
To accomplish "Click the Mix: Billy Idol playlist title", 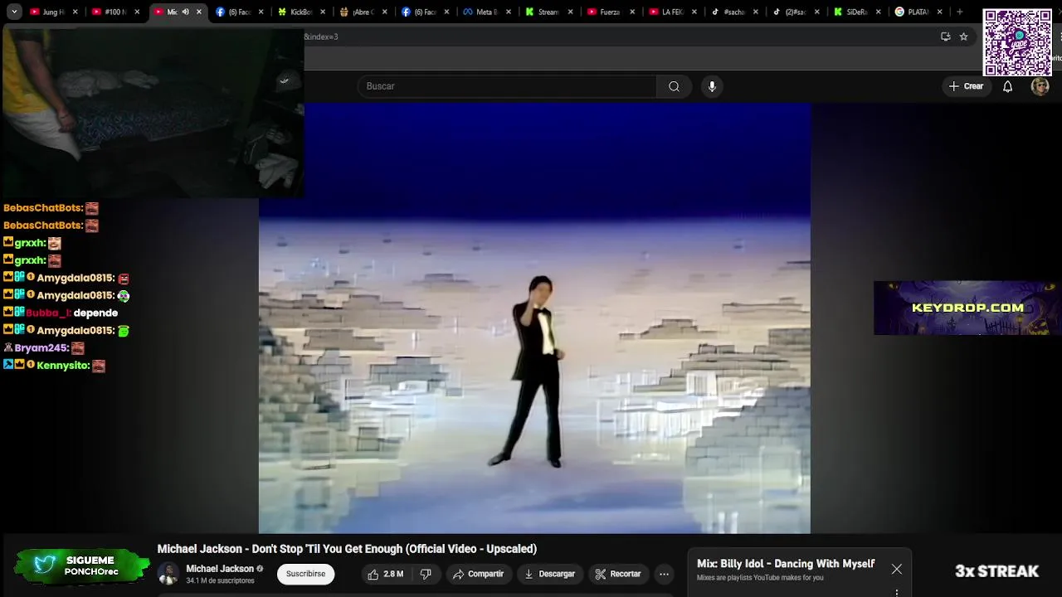I will point(786,564).
